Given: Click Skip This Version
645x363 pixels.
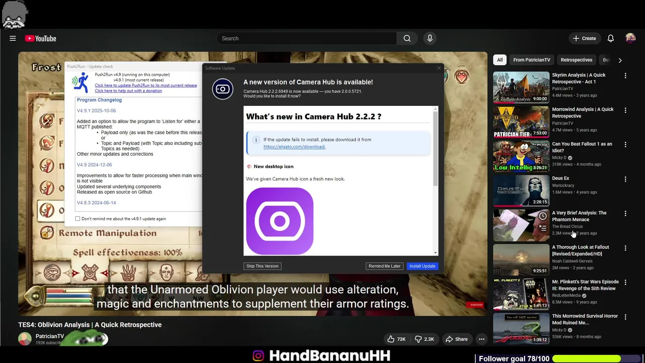Looking at the screenshot, I should 263,266.
